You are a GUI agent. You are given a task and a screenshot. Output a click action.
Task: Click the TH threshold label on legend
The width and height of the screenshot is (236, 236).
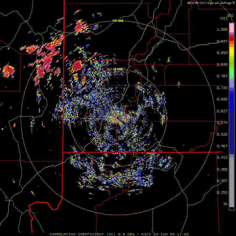pyautogui.click(x=225, y=204)
